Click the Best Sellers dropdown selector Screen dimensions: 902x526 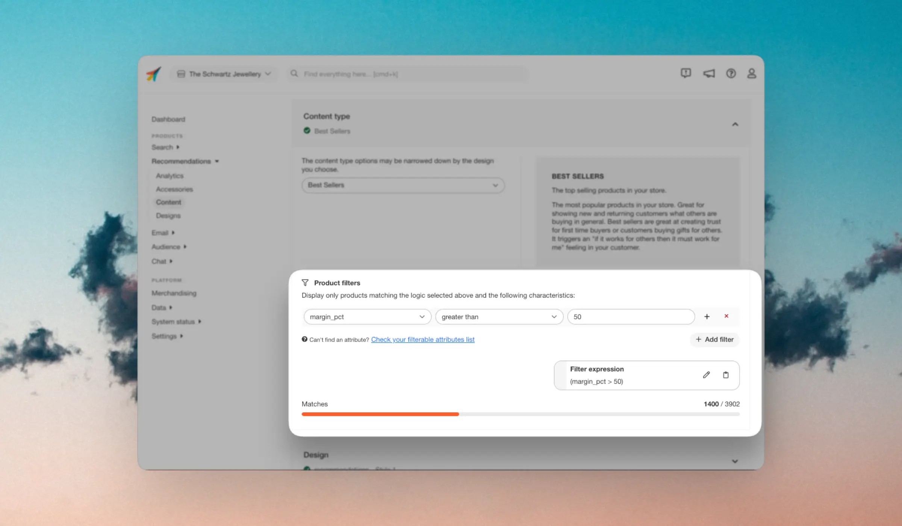402,185
